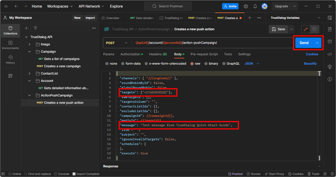Open the POST method dropdown
This screenshot has width=336, height=177.
point(117,43)
